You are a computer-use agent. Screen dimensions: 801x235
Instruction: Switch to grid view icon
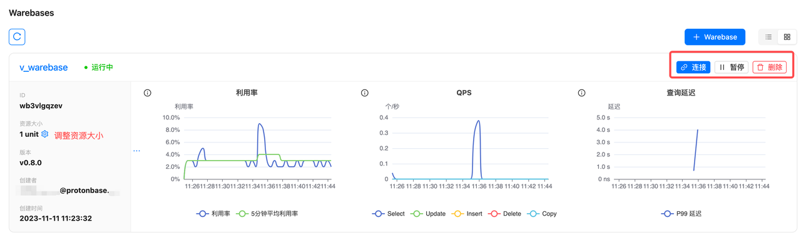coord(787,37)
